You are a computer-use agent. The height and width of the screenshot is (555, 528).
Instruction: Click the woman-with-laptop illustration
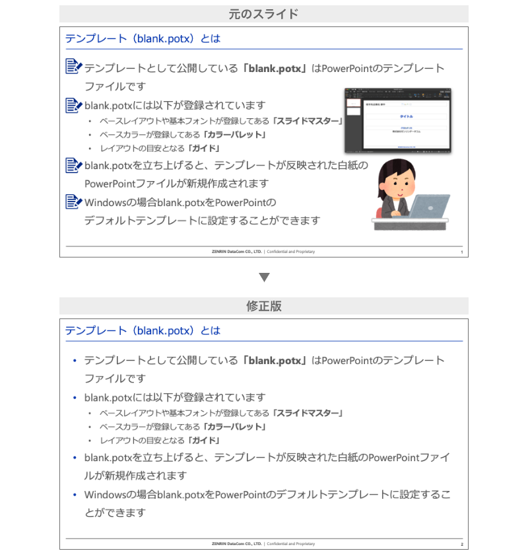pos(411,194)
